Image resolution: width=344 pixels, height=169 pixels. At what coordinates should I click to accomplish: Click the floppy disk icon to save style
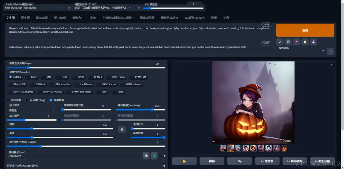tap(314, 42)
